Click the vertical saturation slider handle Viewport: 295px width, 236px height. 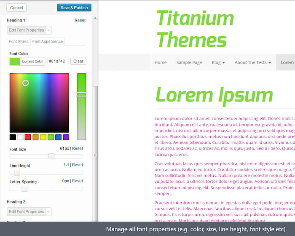(x=81, y=94)
